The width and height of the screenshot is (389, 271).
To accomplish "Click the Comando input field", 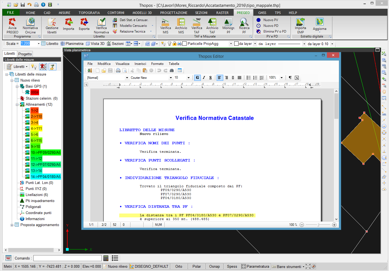I will click(x=68, y=258).
